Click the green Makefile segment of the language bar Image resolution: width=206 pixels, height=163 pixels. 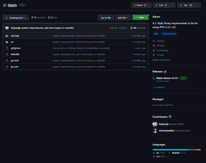pyautogui.click(x=192, y=150)
